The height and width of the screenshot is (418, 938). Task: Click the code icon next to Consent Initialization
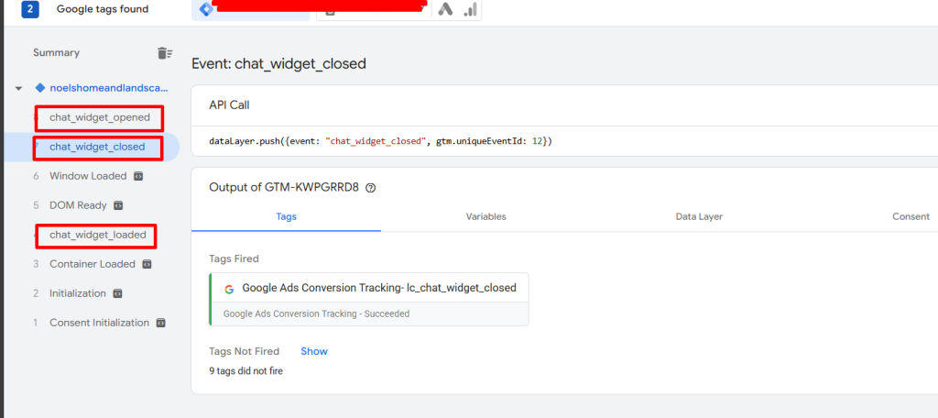coord(160,323)
